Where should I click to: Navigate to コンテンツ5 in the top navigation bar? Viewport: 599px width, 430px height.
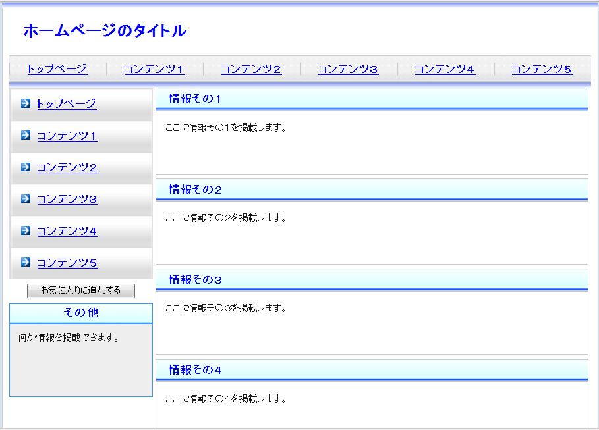pyautogui.click(x=542, y=69)
